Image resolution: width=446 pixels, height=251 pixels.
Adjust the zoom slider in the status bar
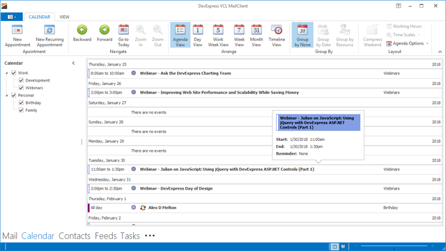point(394,246)
